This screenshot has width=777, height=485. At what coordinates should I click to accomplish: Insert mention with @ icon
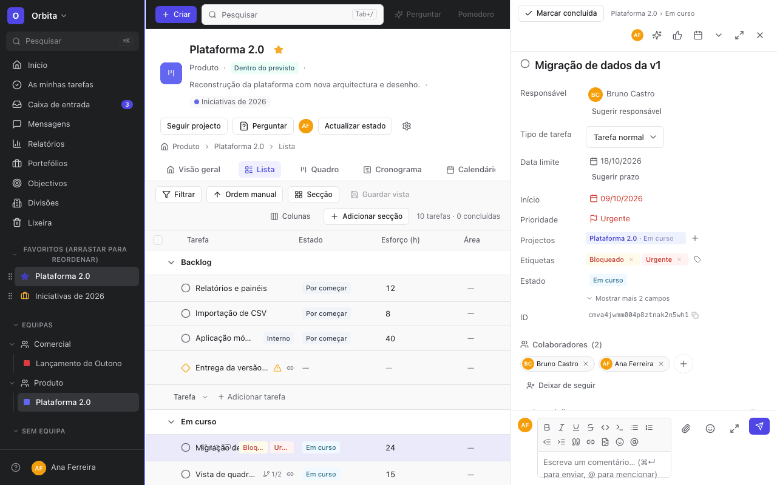pyautogui.click(x=634, y=442)
